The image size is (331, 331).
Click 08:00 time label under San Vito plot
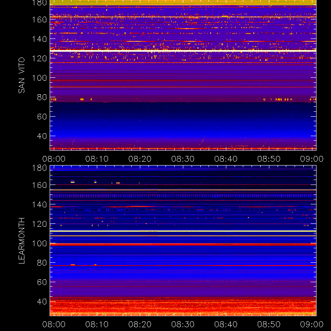point(54,159)
